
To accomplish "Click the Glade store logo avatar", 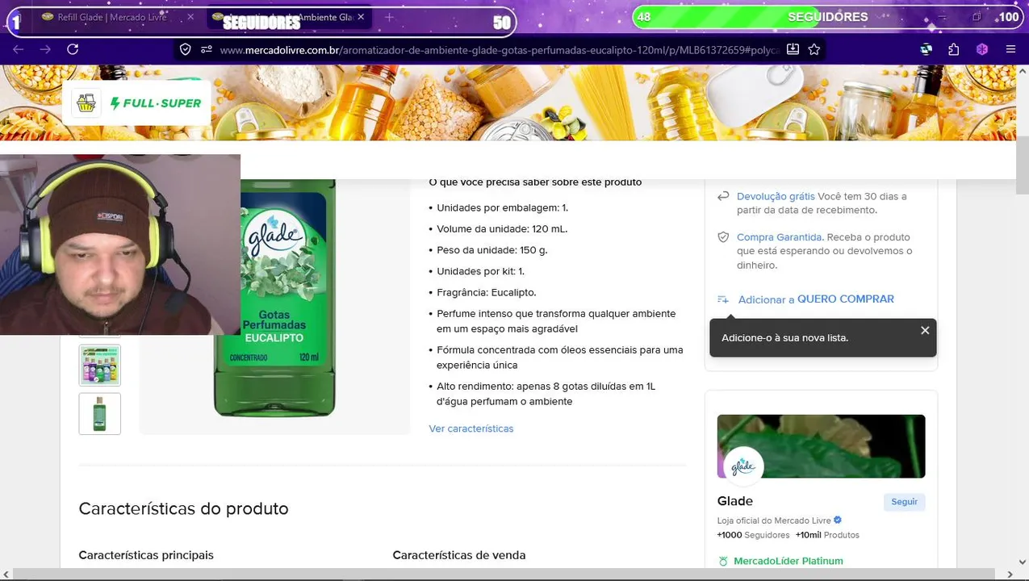I will point(743,466).
